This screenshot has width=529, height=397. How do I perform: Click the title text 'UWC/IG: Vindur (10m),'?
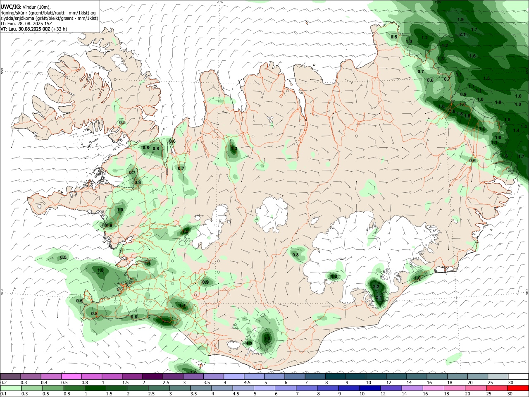tap(26, 7)
